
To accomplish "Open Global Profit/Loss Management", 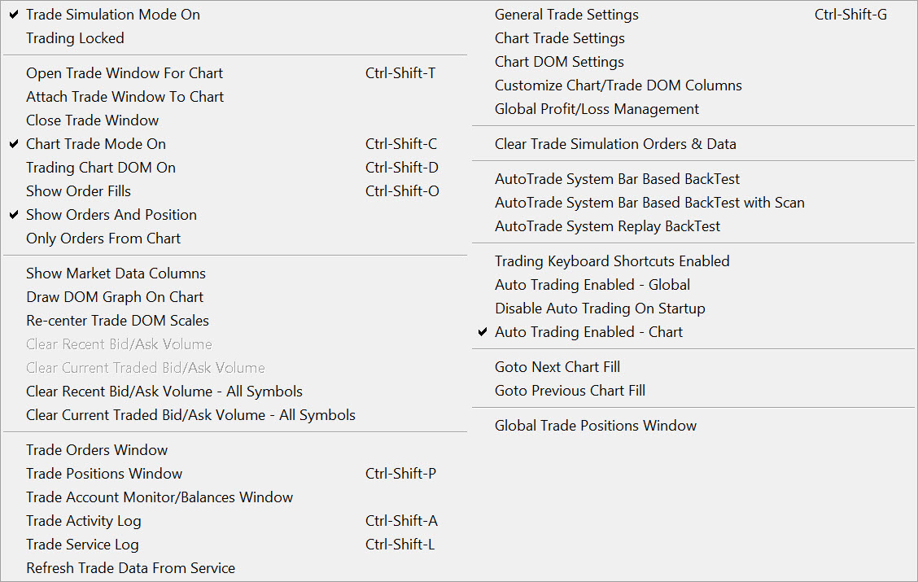I will click(x=597, y=109).
